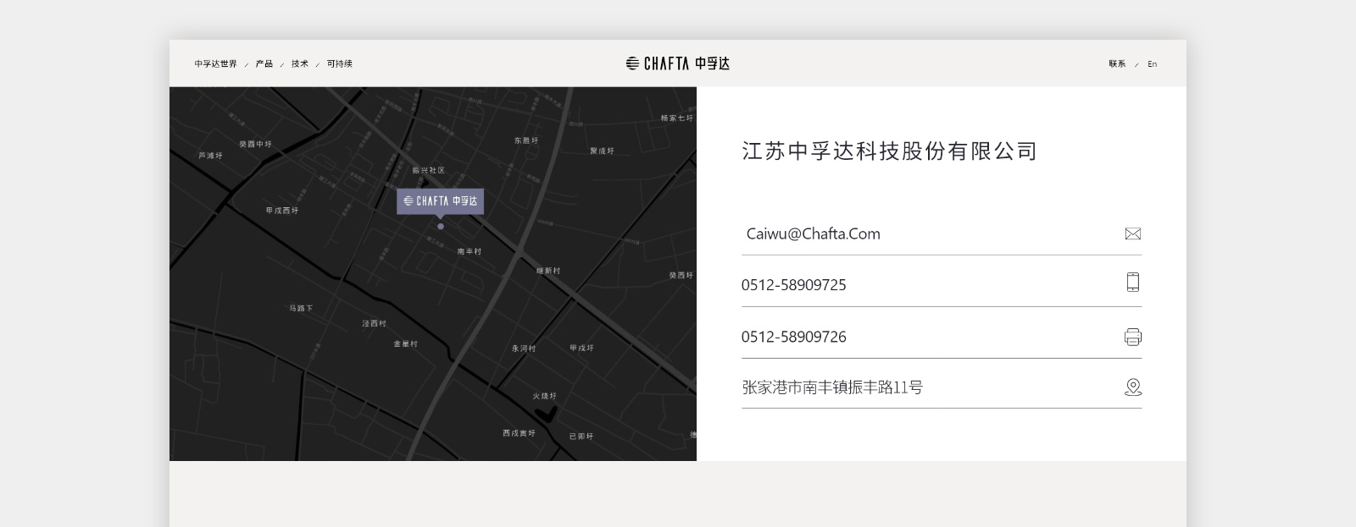
Task: Click the Caiwu@Chafta.Com email address
Action: point(813,234)
